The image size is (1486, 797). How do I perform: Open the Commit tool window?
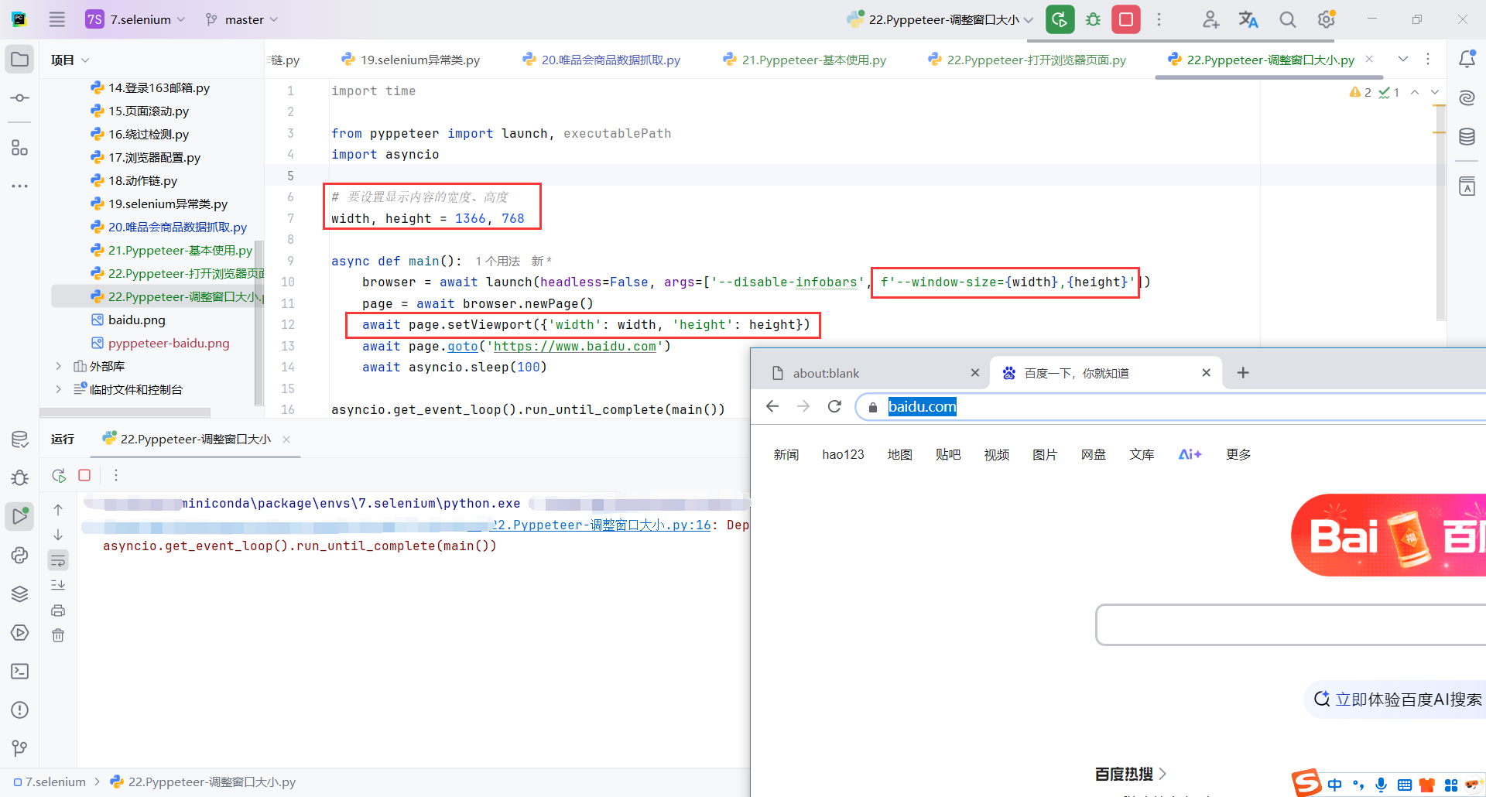tap(20, 98)
